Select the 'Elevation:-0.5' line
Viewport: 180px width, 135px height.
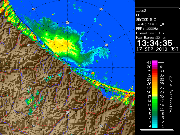coord(150,33)
